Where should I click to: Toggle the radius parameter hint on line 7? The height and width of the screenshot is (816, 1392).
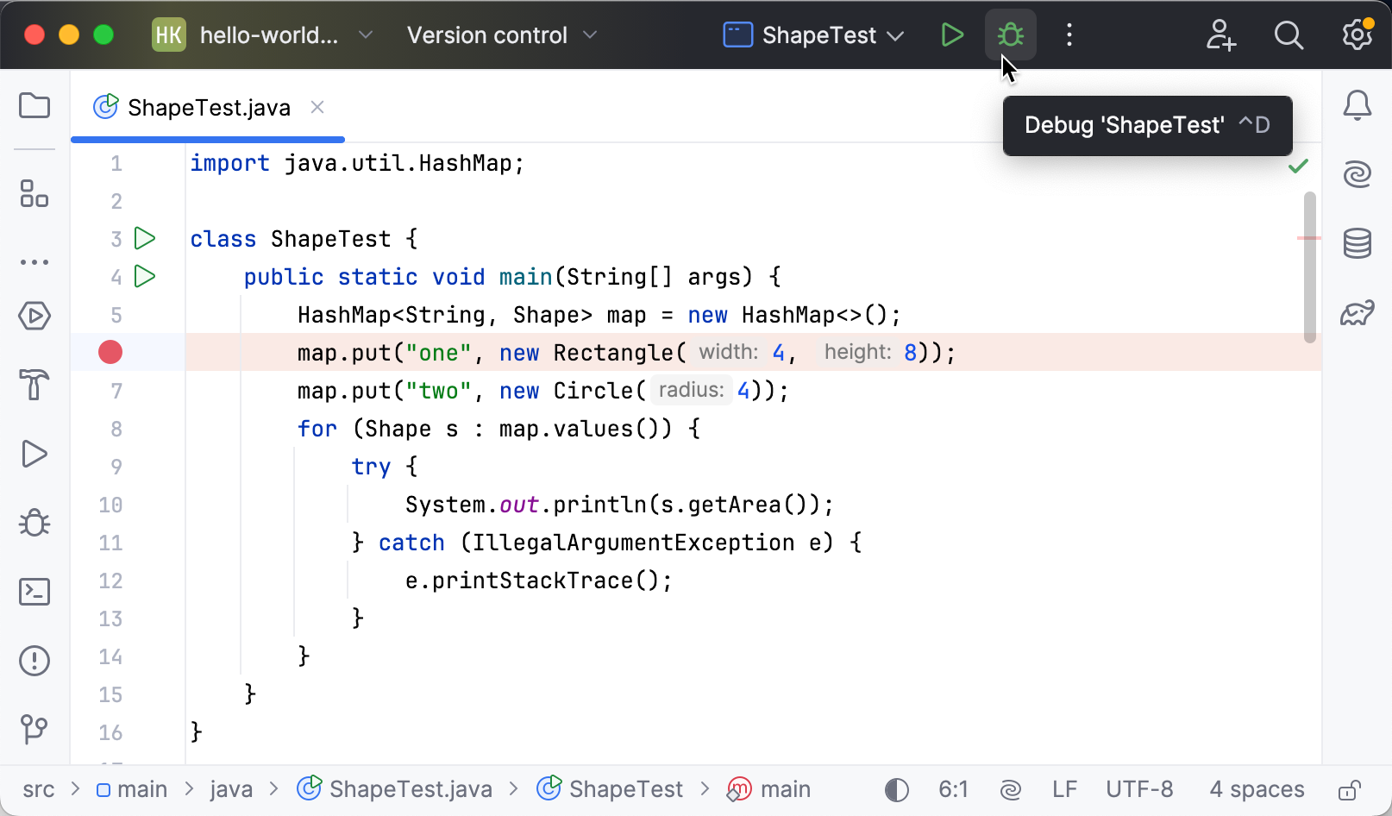pos(691,391)
